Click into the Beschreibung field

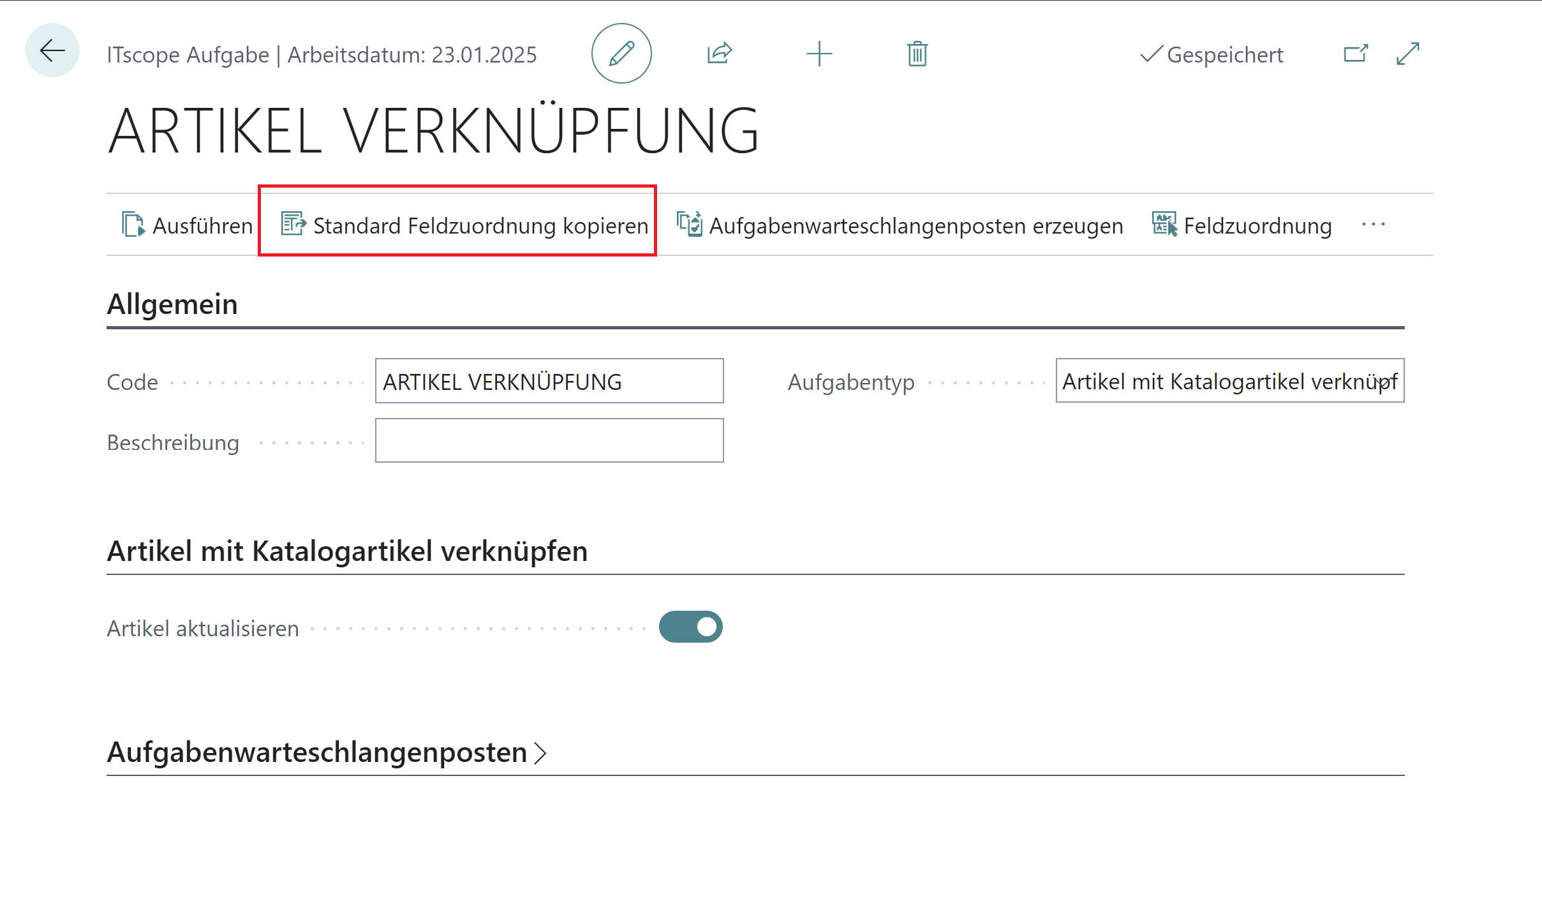tap(549, 440)
